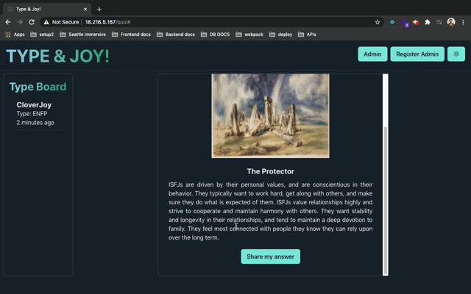Reload the current page
Screen dimensions: 471x294
pyautogui.click(x=32, y=22)
